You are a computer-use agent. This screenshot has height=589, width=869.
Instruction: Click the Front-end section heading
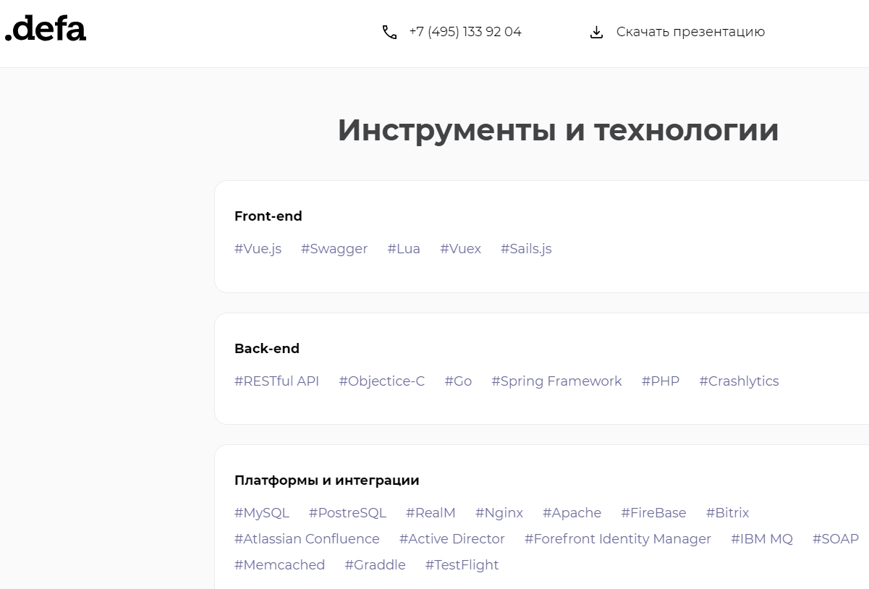point(268,216)
